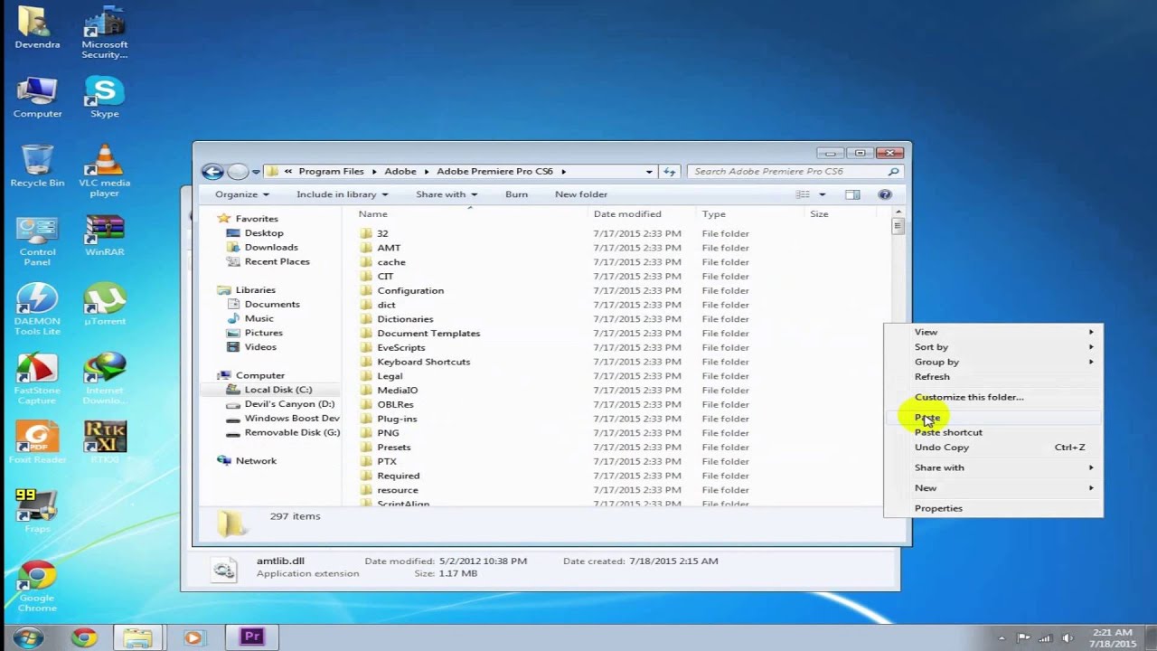This screenshot has width=1157, height=651.
Task: Launch VLC media player desktop icon
Action: (x=104, y=170)
